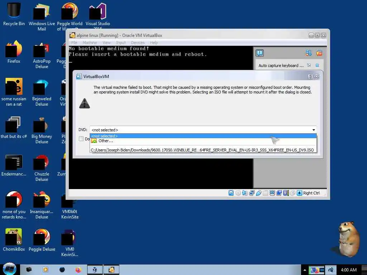Open 'some russian ran a rat' desktop icon
Image resolution: width=367 pixels, height=275 pixels.
(14, 92)
